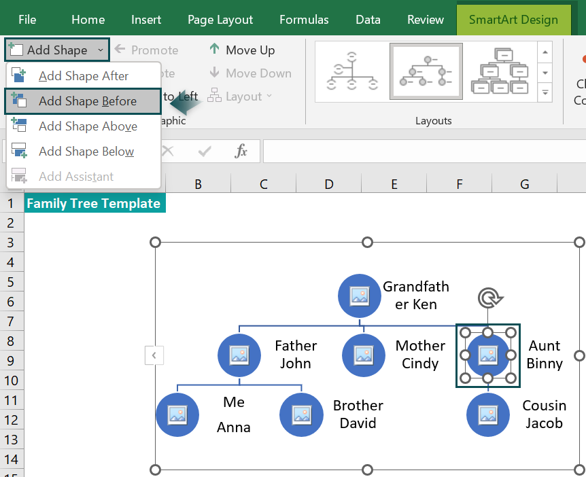This screenshot has width=586, height=477.
Task: Click the Promote left-arrow icon
Action: (120, 49)
